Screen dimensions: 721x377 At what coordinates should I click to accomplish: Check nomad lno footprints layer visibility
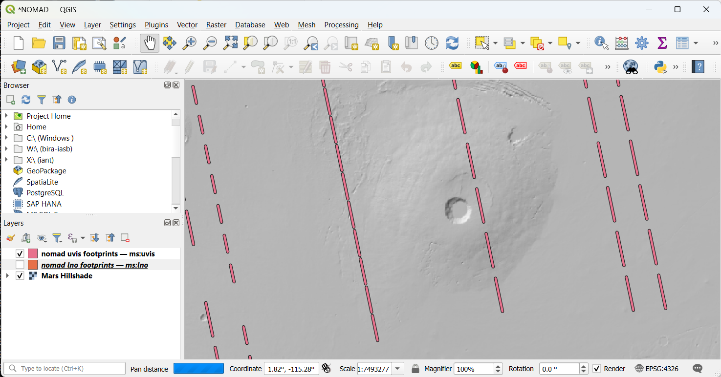point(20,265)
